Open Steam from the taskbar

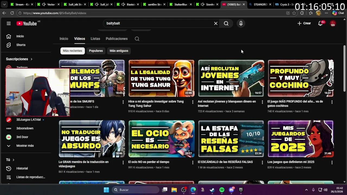[x=212, y=190]
